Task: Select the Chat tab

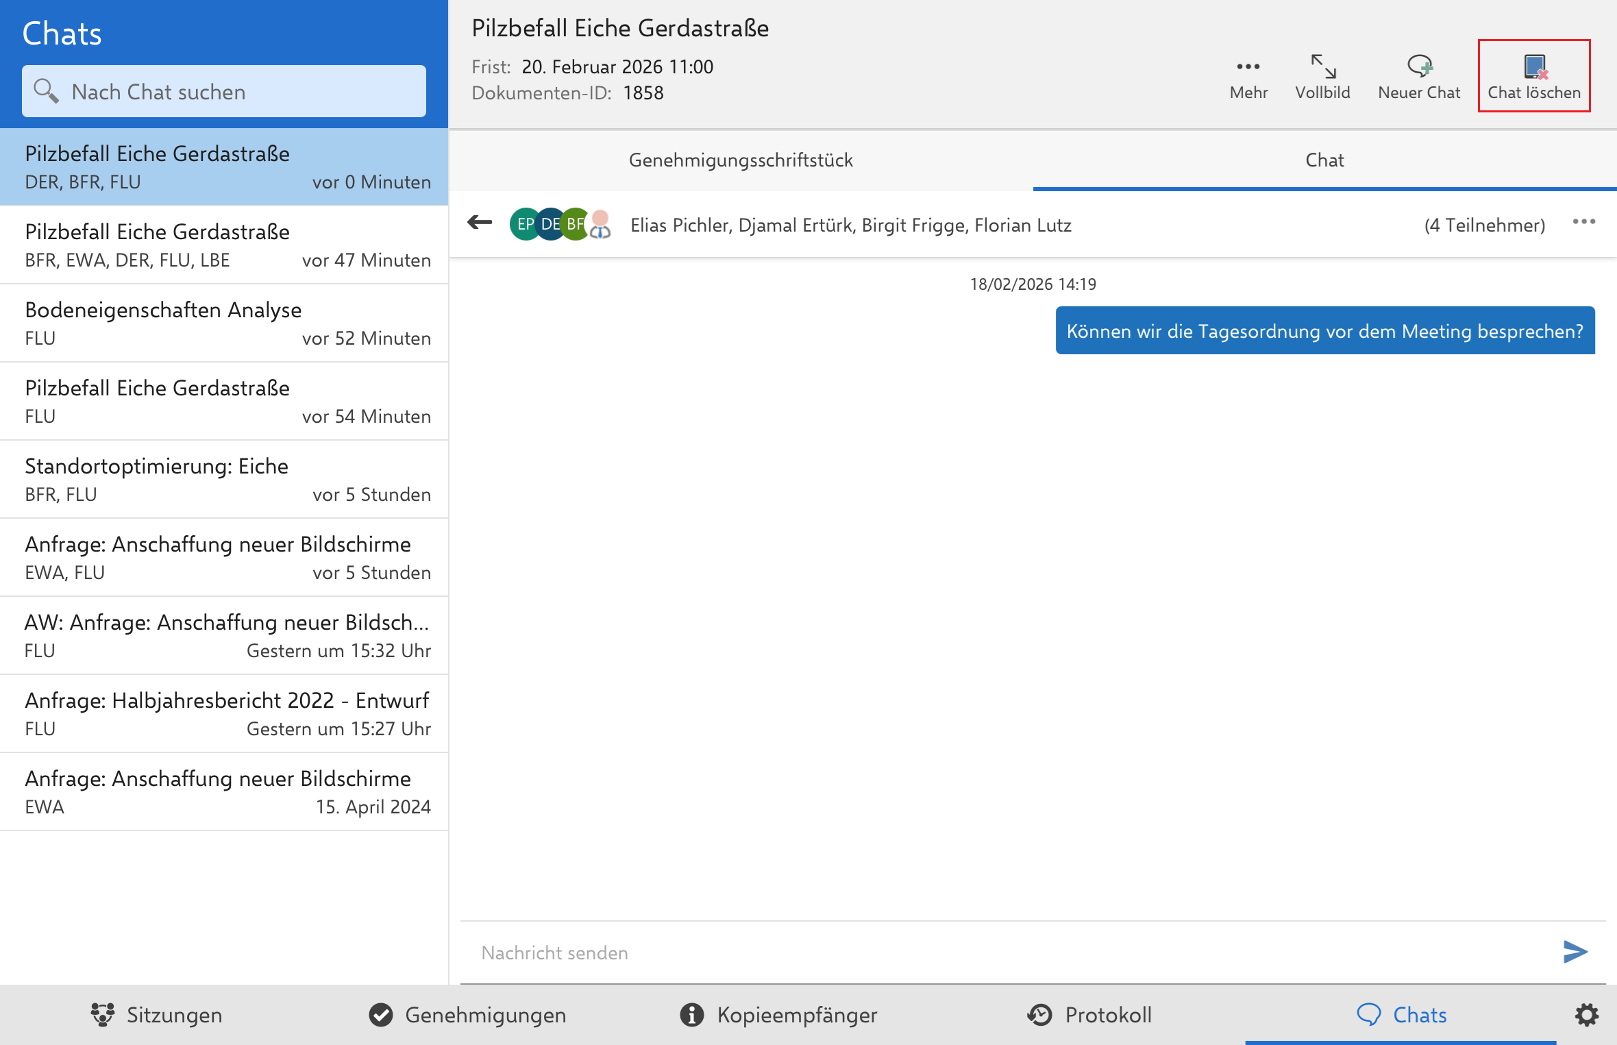Action: point(1324,160)
